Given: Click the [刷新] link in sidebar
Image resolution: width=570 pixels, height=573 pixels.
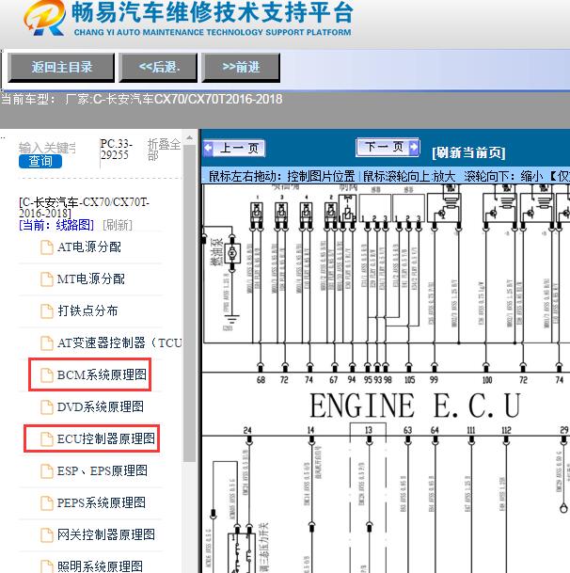Looking at the screenshot, I should click(118, 225).
